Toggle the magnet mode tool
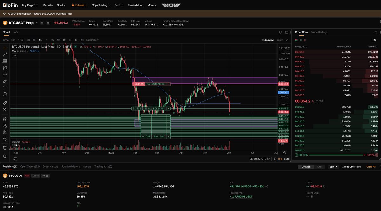The height and width of the screenshot is (211, 381). (x=5, y=119)
